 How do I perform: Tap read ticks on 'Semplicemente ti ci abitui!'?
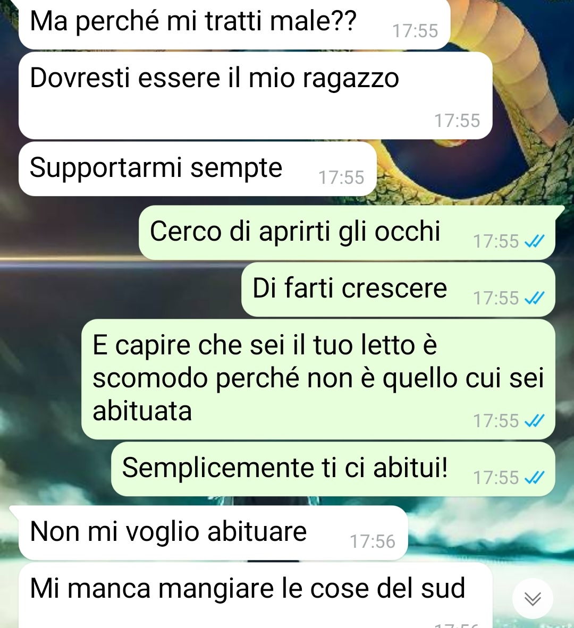coord(534,478)
